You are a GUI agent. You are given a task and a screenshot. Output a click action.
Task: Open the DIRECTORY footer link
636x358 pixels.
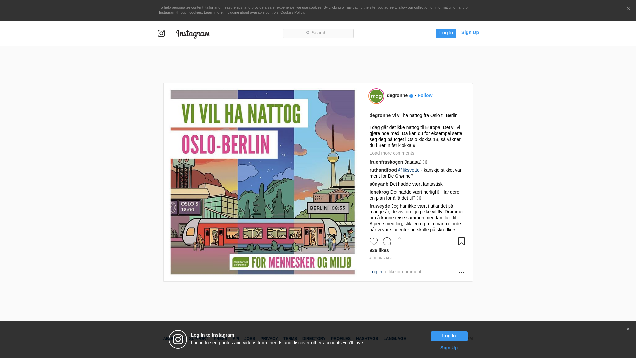pyautogui.click(x=314, y=339)
